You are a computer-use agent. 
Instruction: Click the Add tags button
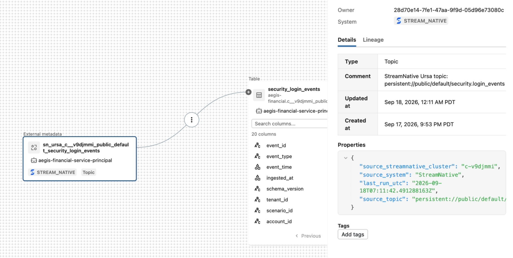353,235
